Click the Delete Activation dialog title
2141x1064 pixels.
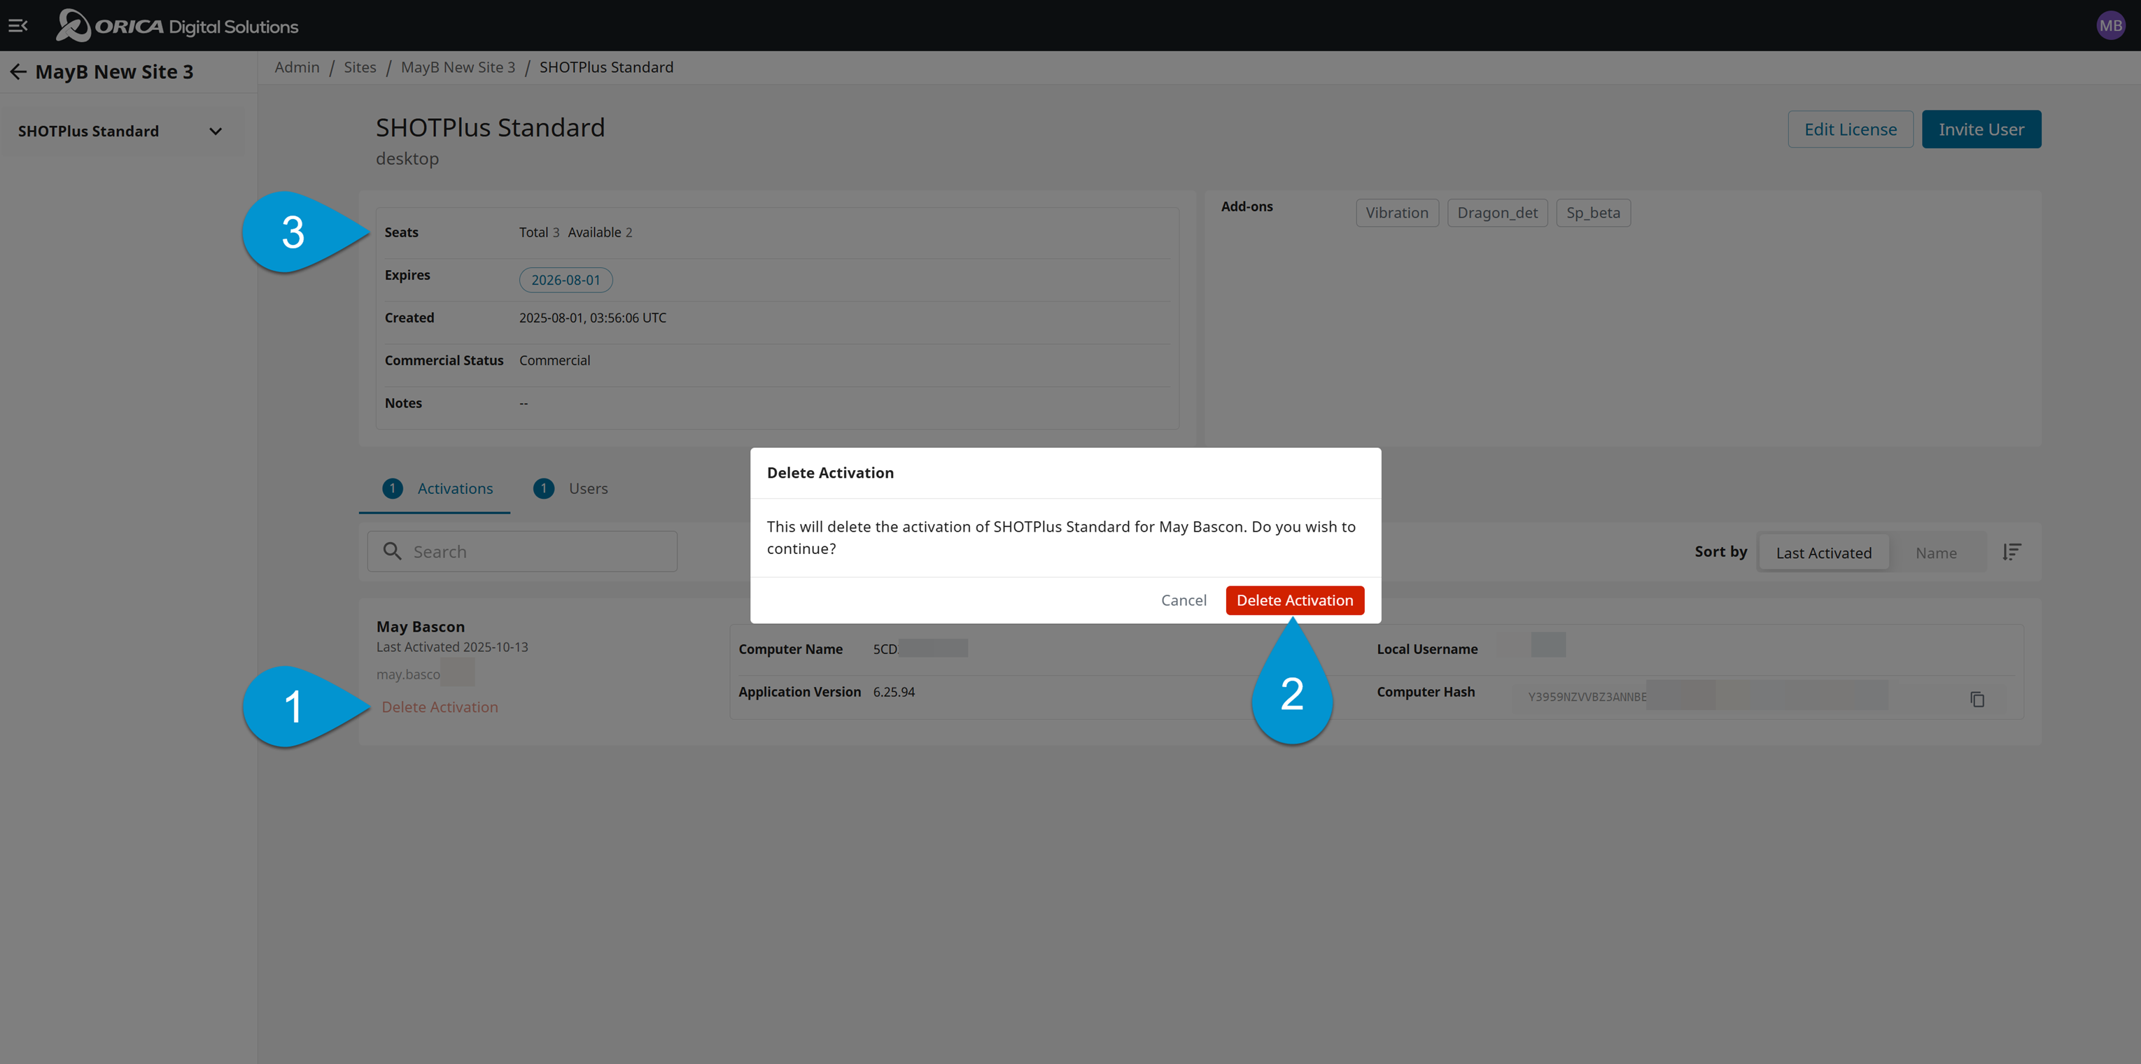click(x=830, y=473)
